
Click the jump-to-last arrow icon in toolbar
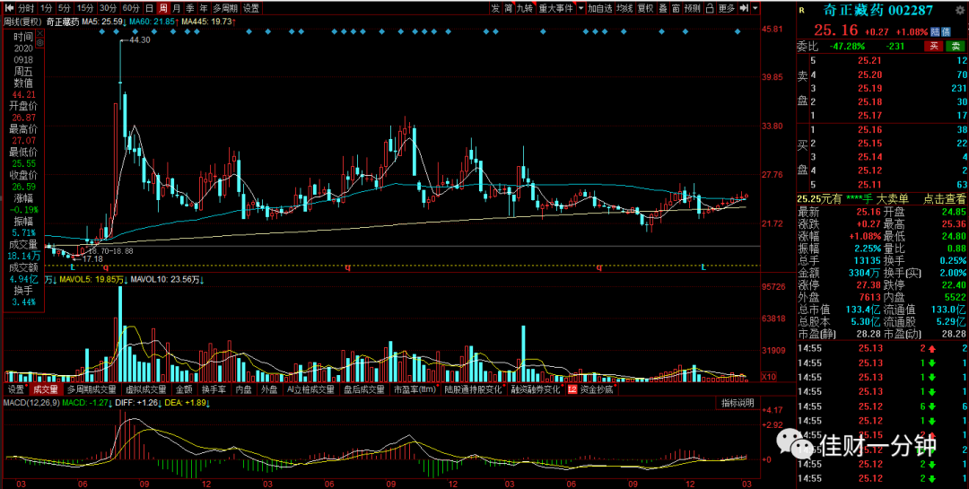(744, 8)
